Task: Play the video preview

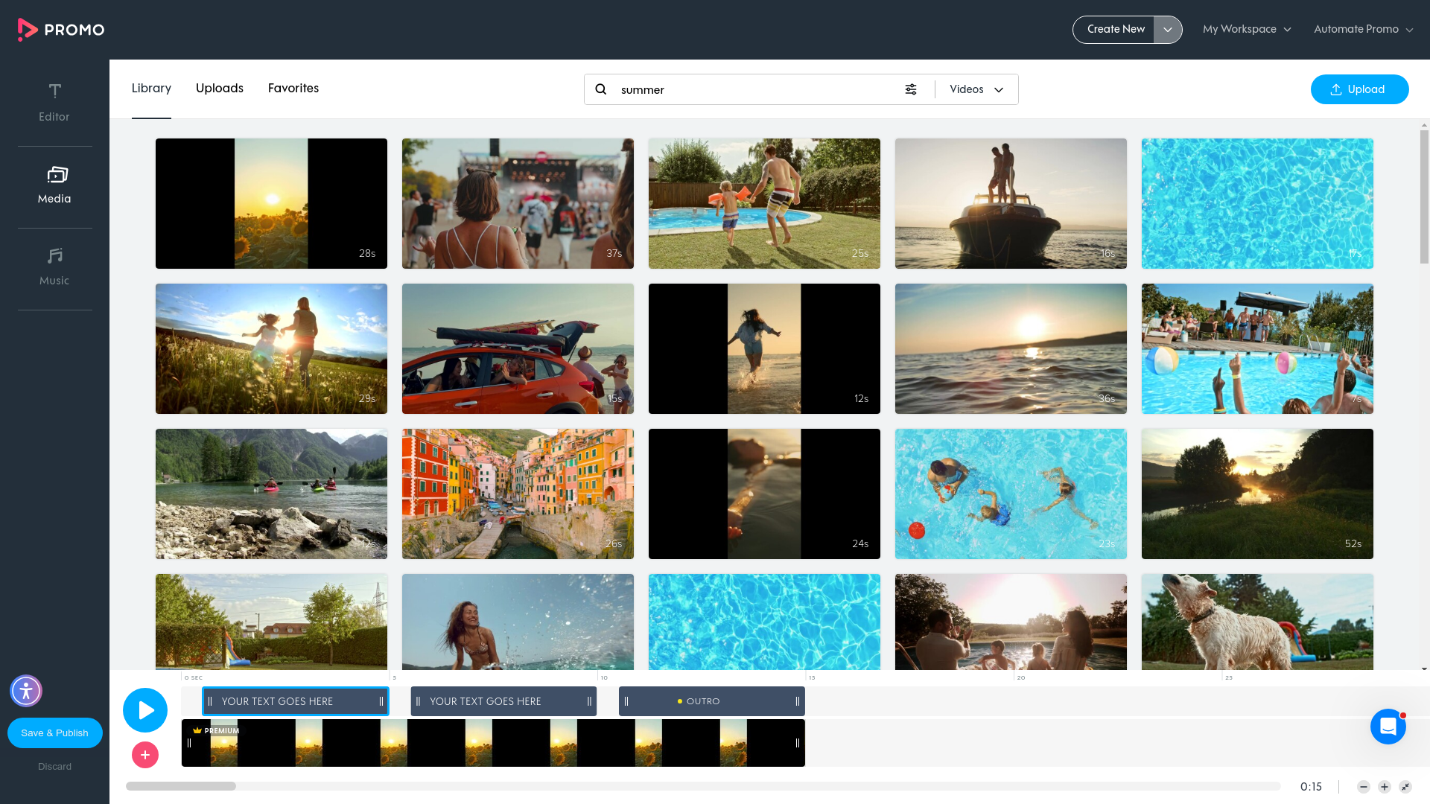Action: 145,710
